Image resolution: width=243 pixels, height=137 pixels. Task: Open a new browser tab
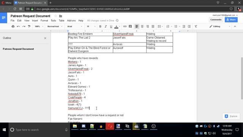(x=50, y=3)
